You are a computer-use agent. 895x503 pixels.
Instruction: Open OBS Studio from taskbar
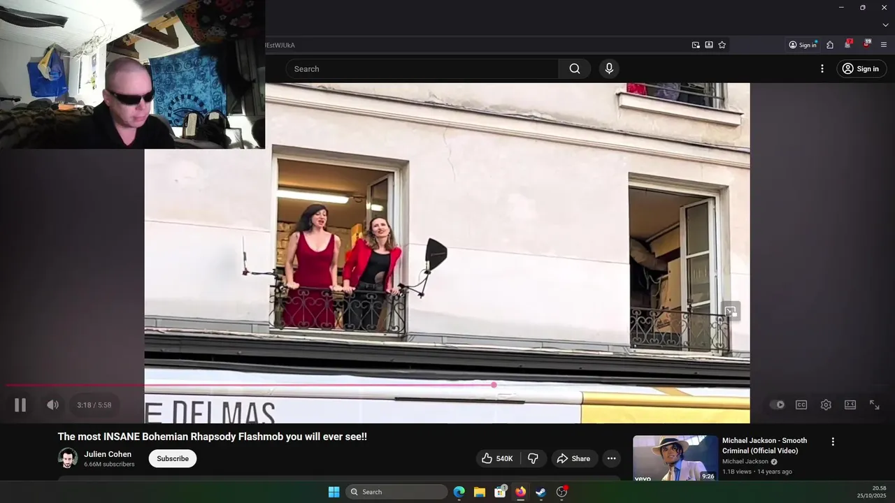(561, 492)
